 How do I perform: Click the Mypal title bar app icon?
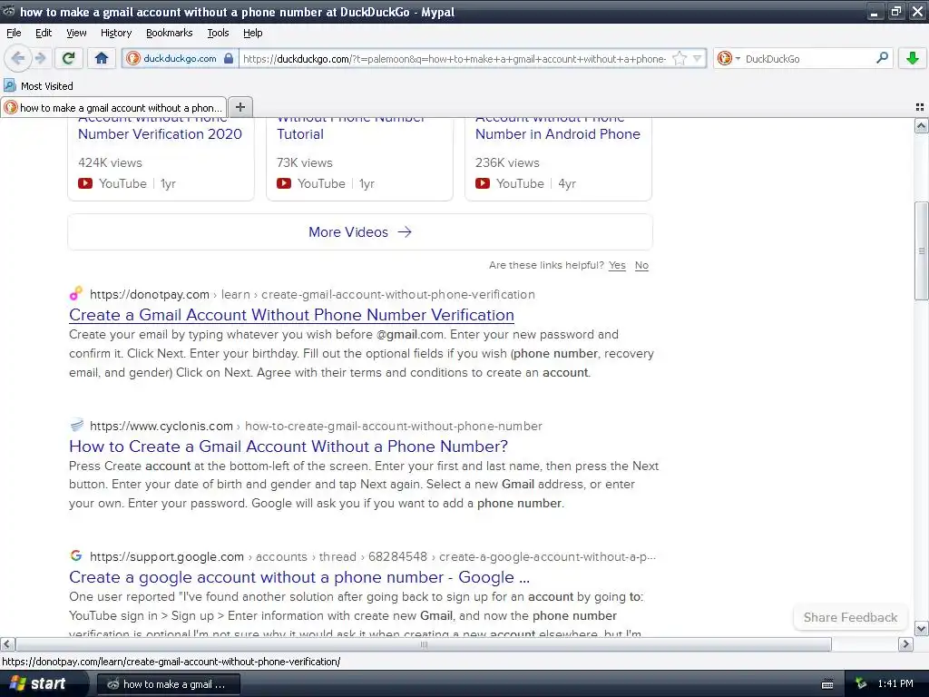[x=8, y=11]
